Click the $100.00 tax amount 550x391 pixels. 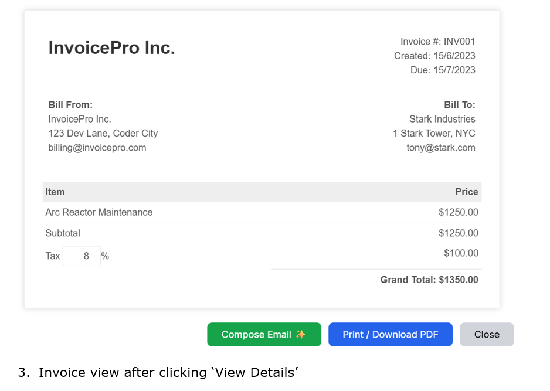click(x=461, y=253)
